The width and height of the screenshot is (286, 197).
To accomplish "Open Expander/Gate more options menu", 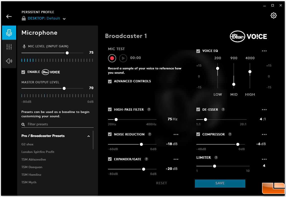I will pyautogui.click(x=176, y=159).
